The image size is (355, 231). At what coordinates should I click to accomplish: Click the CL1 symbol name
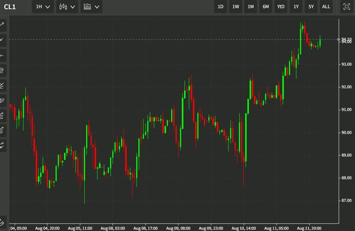(10, 7)
